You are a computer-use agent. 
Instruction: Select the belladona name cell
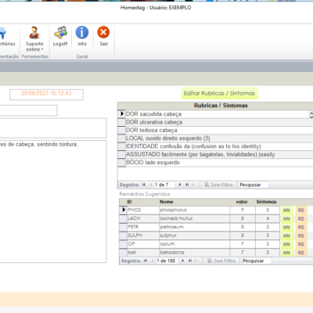click(x=195, y=252)
